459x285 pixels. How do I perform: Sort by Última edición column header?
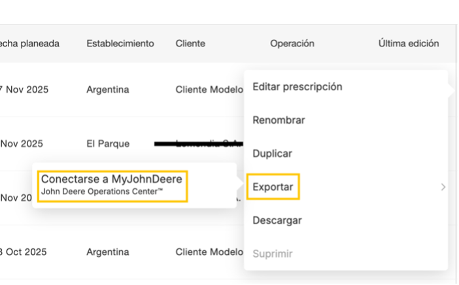[408, 44]
